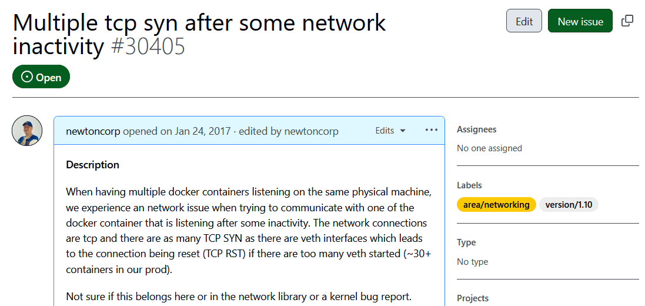This screenshot has height=306, width=645.
Task: Click the green Open status badge
Action: pyautogui.click(x=41, y=77)
